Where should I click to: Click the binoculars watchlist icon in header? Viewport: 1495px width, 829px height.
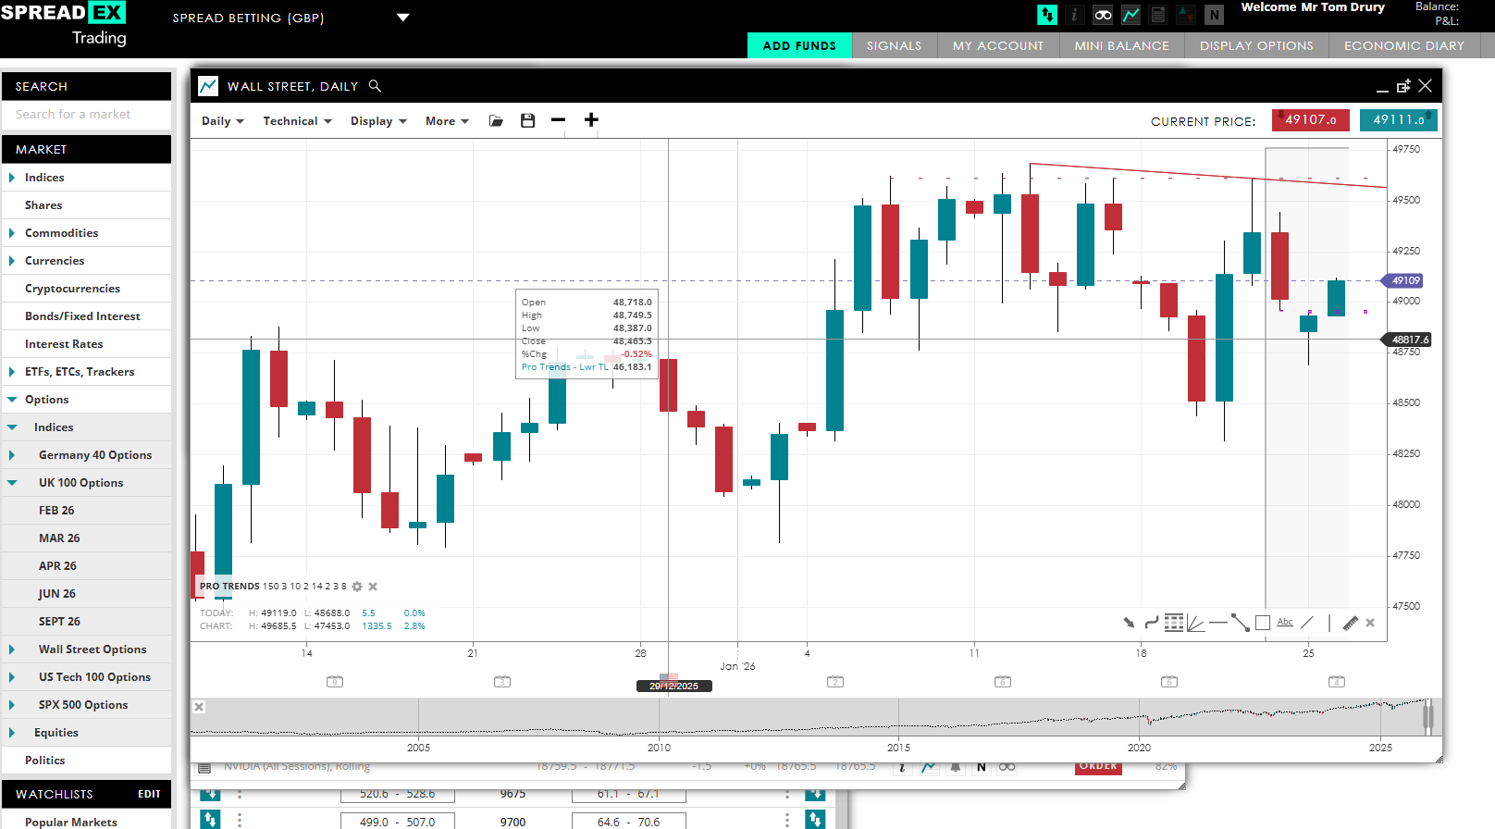1103,15
